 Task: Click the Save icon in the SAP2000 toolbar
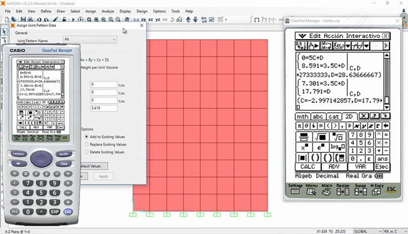click(x=23, y=20)
